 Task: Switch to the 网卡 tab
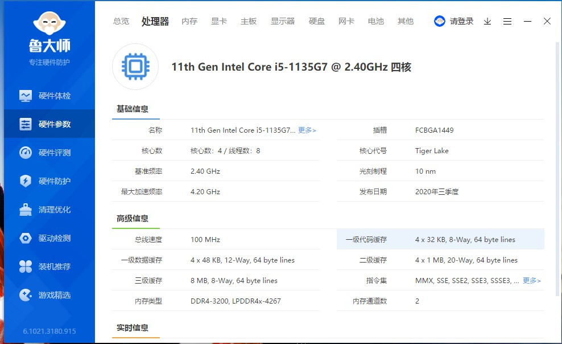coord(346,21)
